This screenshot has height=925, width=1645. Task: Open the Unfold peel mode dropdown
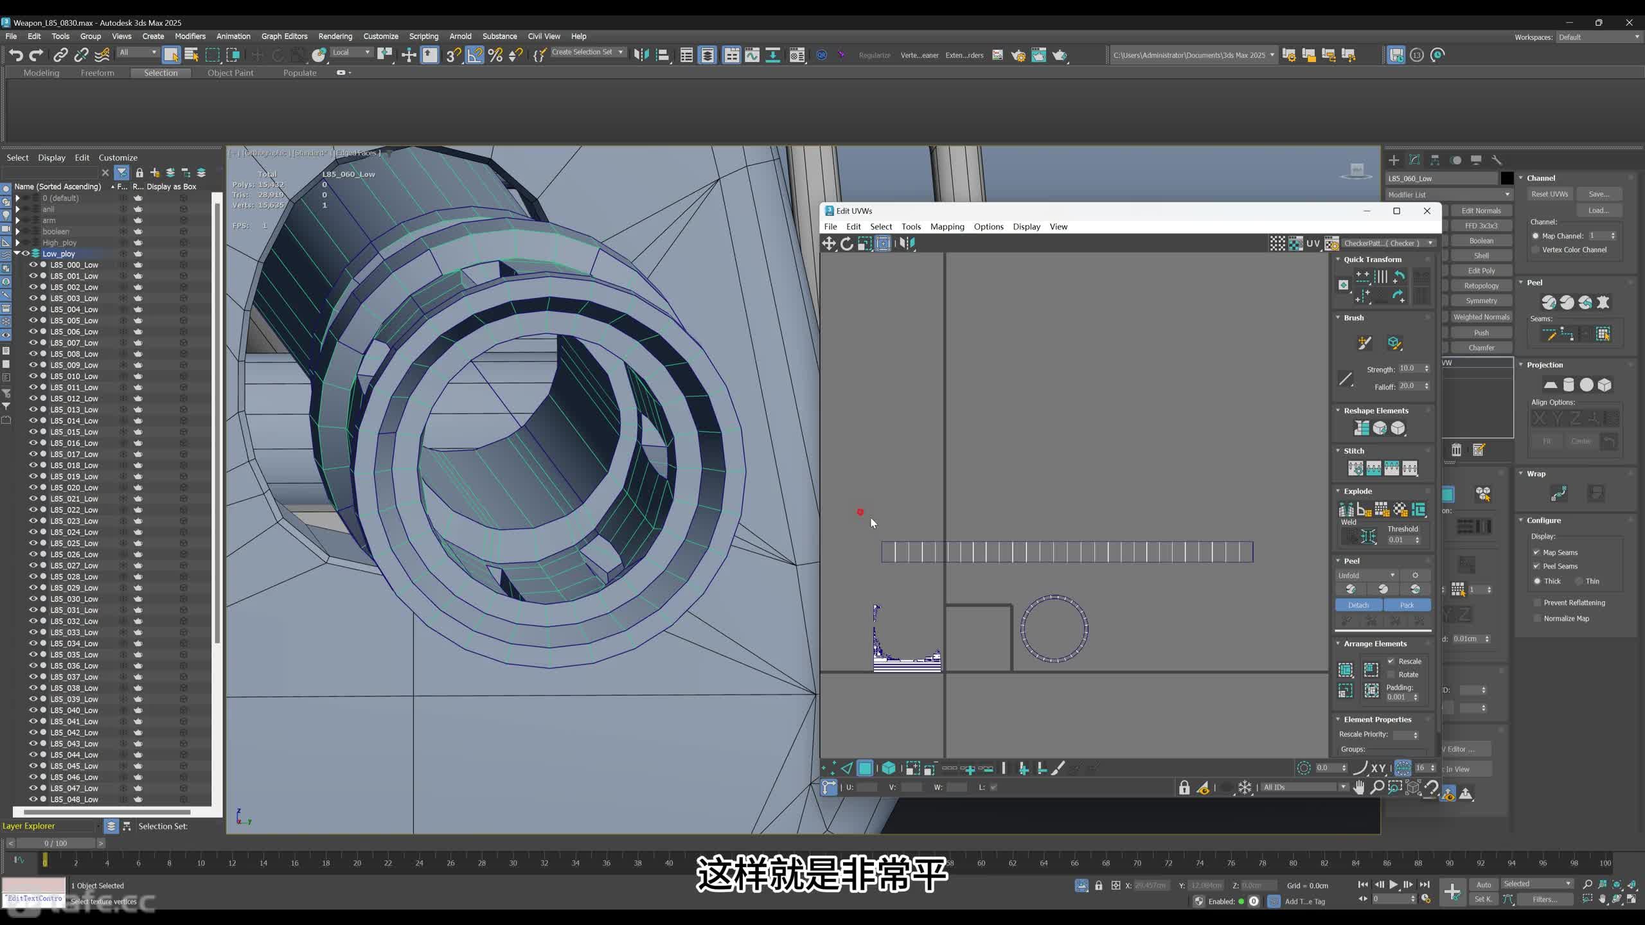(x=1367, y=576)
